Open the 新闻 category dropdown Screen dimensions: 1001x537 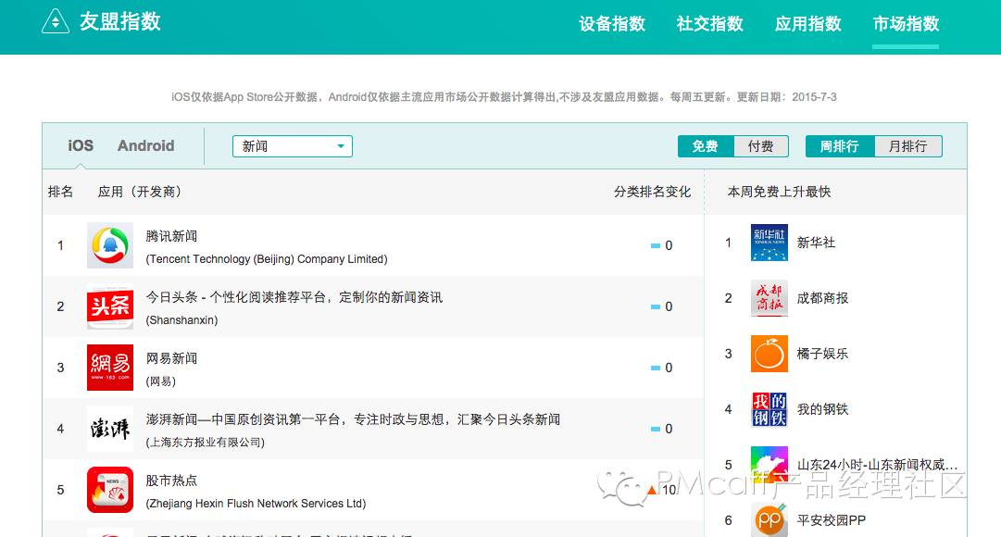click(293, 146)
